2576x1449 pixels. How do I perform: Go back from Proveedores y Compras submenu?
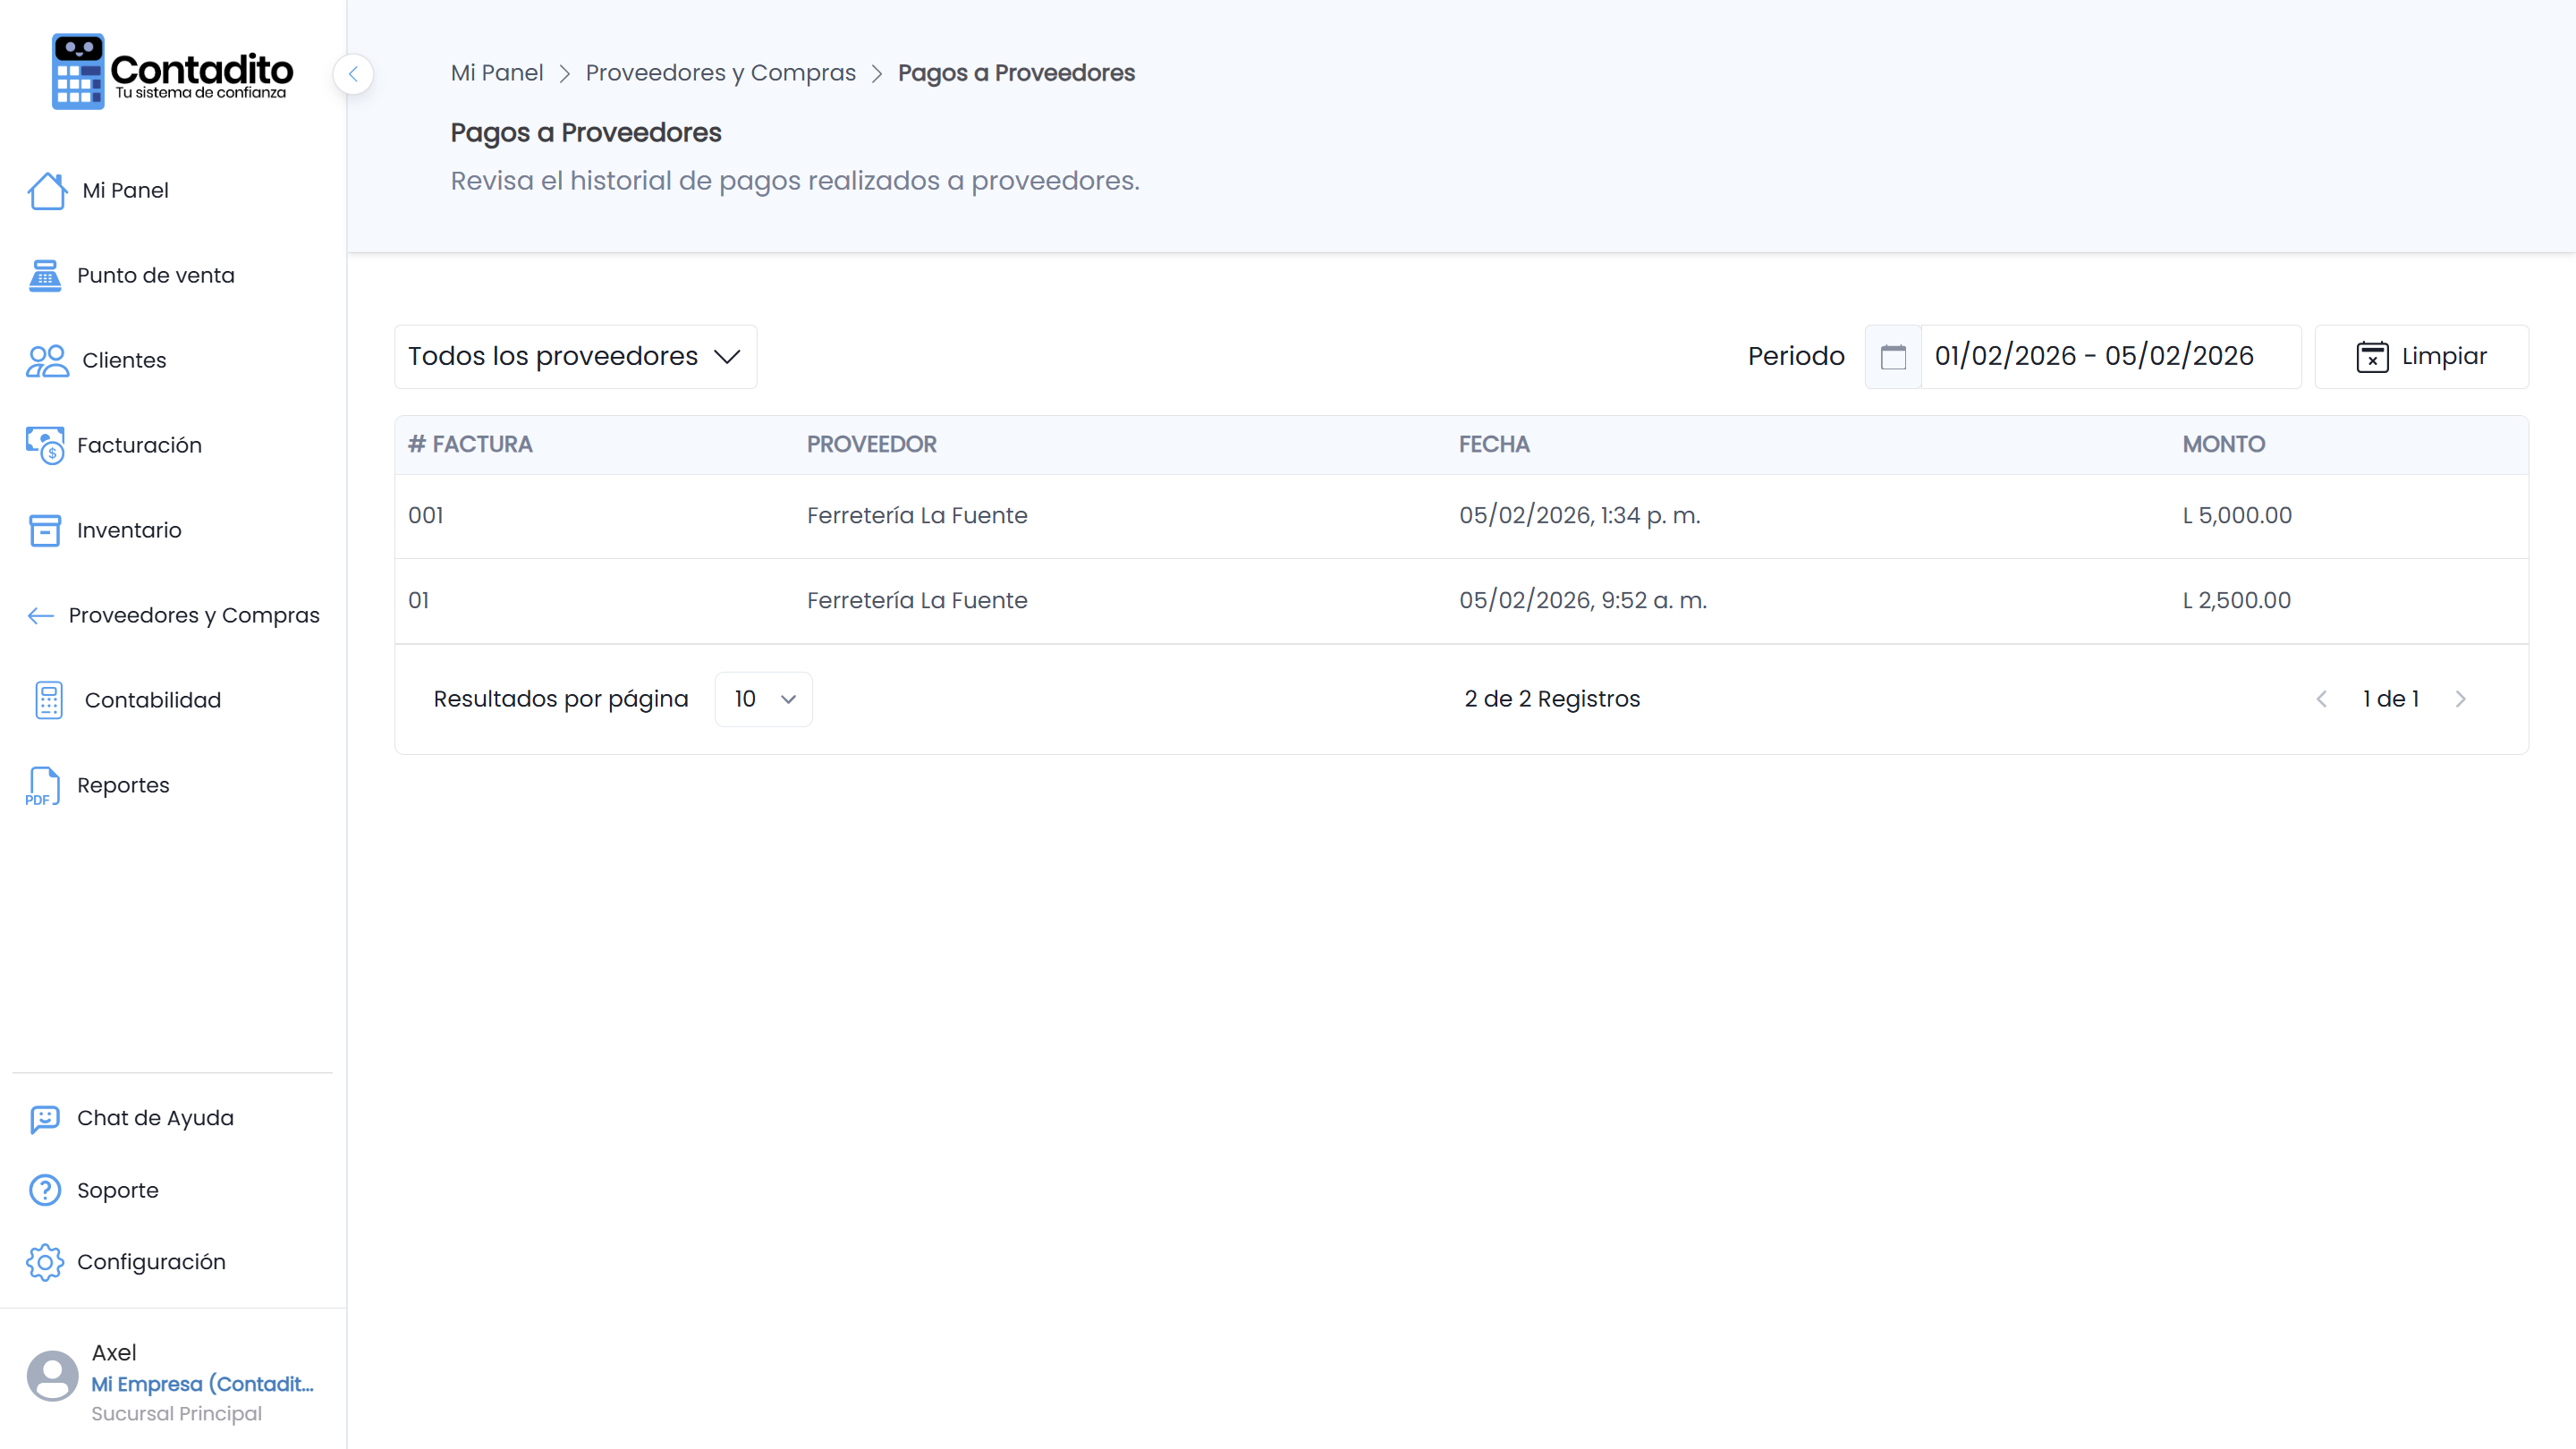click(x=40, y=615)
